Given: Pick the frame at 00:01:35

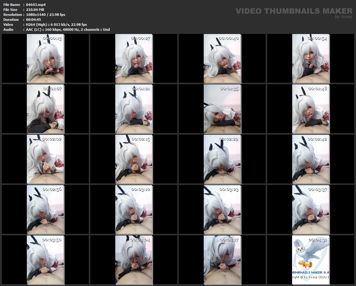Looking at the screenshot, I should coord(222,109).
